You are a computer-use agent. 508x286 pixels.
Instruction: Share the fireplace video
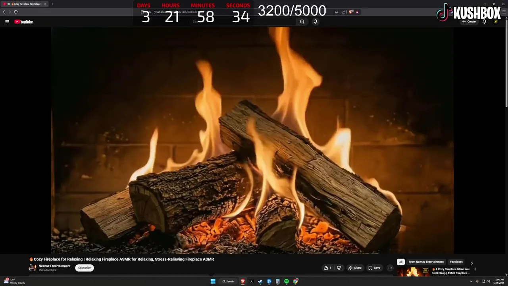click(355, 268)
